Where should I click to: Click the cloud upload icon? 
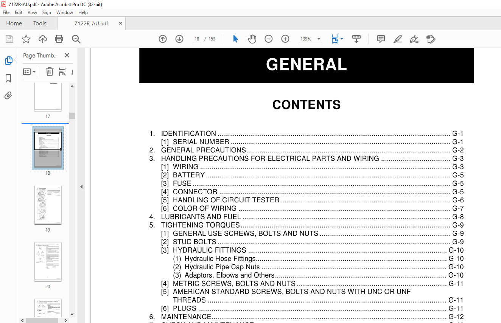pos(43,39)
